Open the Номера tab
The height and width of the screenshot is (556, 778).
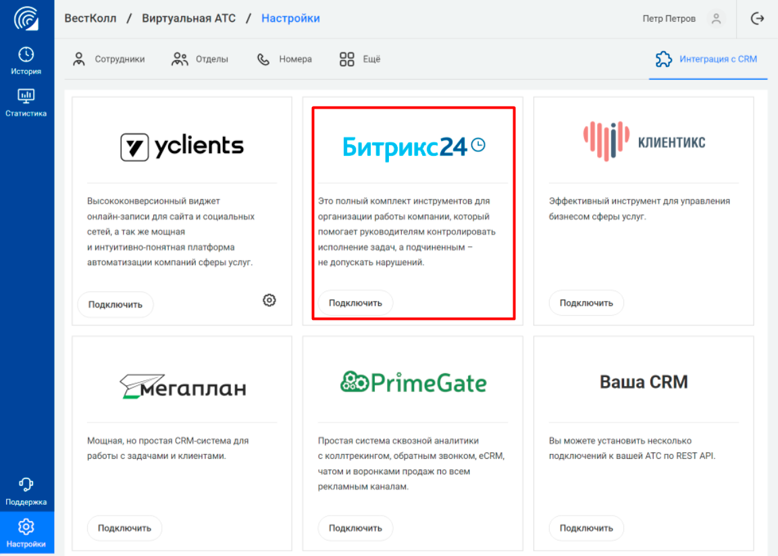tap(284, 59)
